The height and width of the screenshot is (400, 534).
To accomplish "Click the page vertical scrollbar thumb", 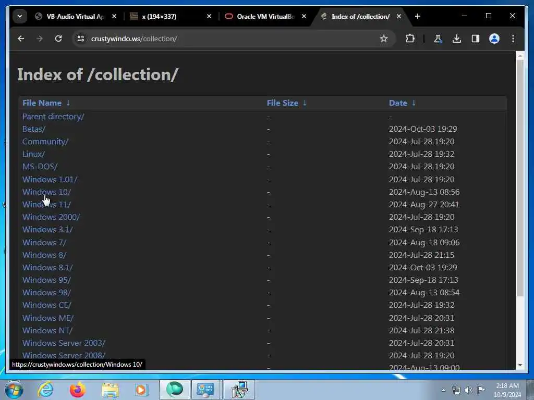I will click(x=520, y=179).
